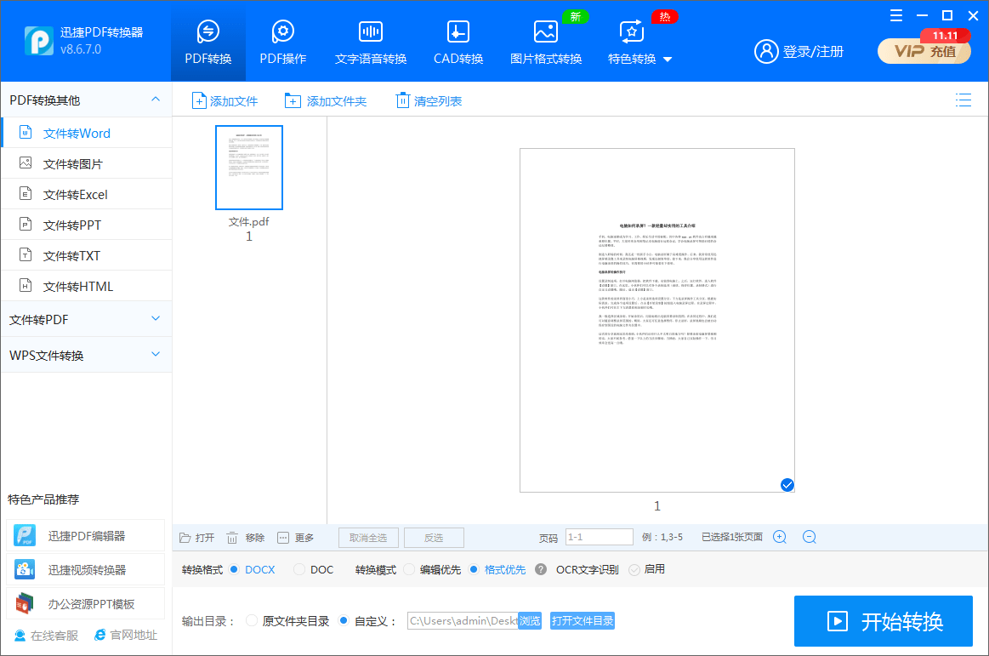Expand the 文件转PDF section
The height and width of the screenshot is (656, 989).
[x=86, y=320]
